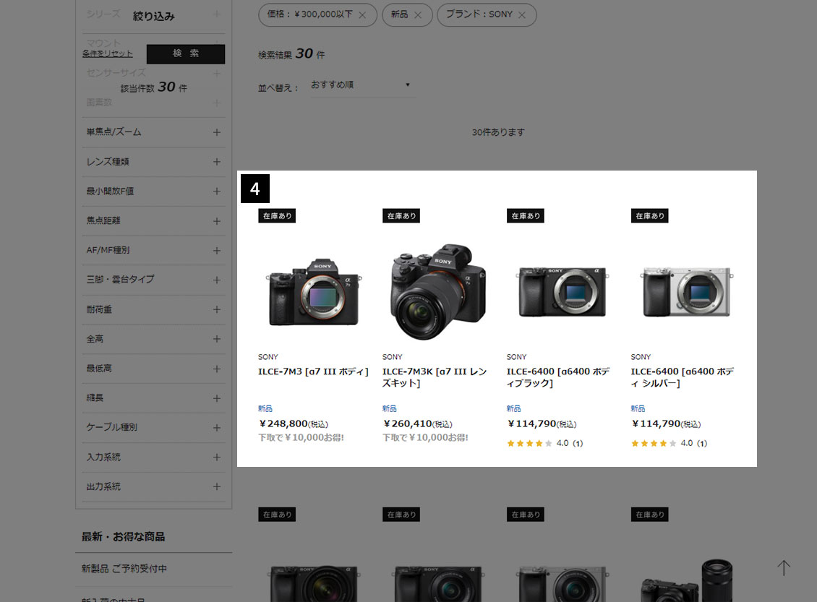Click the ILCE-6400 [α6400 ボディ シルバー] title
817x602 pixels.
pos(683,377)
